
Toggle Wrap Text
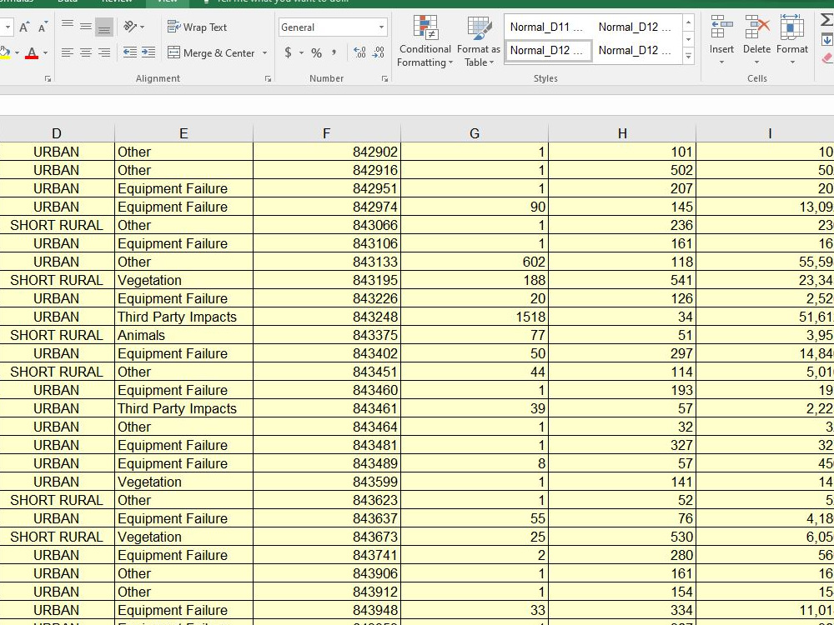click(197, 27)
